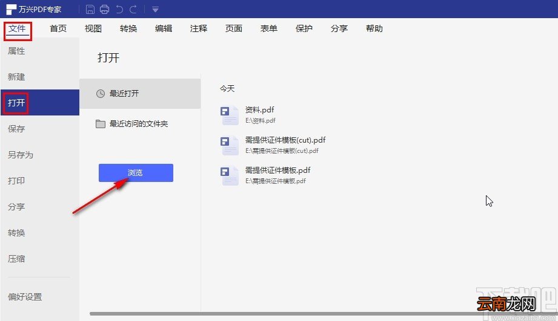Switch to the 编辑 tab
Image resolution: width=558 pixels, height=321 pixels.
tap(164, 28)
